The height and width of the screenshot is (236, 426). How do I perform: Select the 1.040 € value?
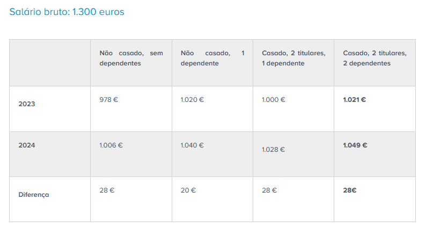click(192, 145)
